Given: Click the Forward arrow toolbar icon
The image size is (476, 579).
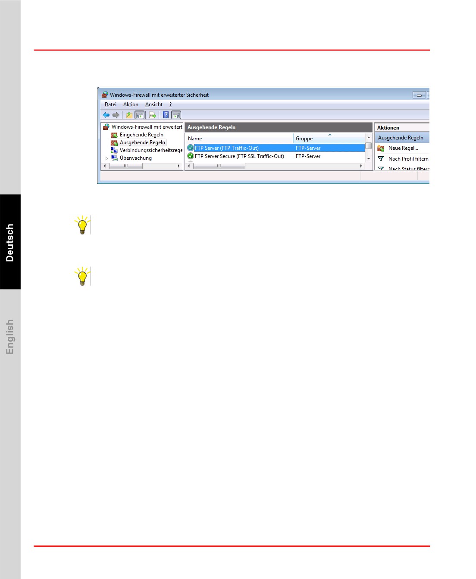Looking at the screenshot, I should (x=116, y=115).
